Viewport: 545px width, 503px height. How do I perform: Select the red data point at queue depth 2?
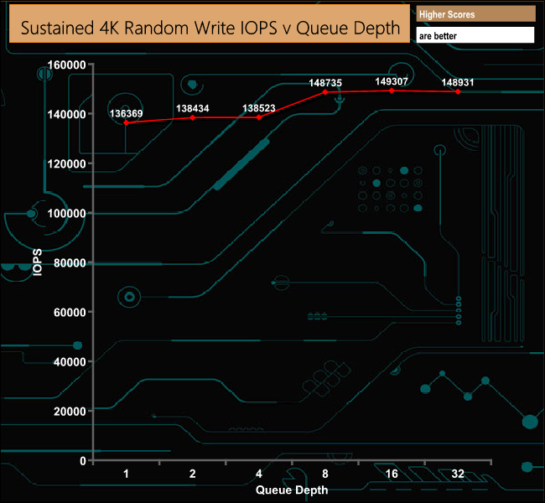(193, 117)
